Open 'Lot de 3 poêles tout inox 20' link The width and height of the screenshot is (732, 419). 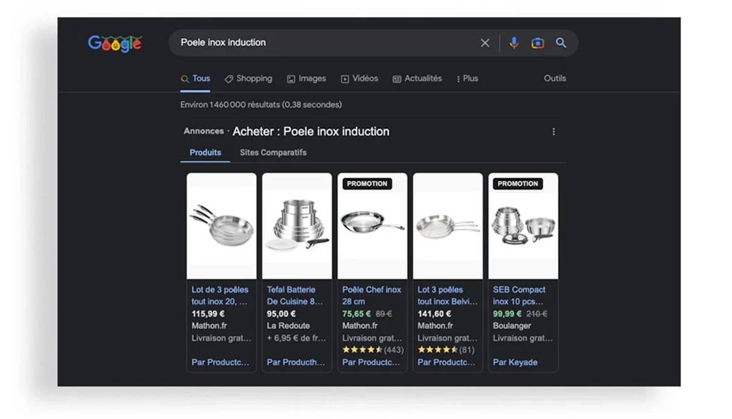click(x=220, y=296)
